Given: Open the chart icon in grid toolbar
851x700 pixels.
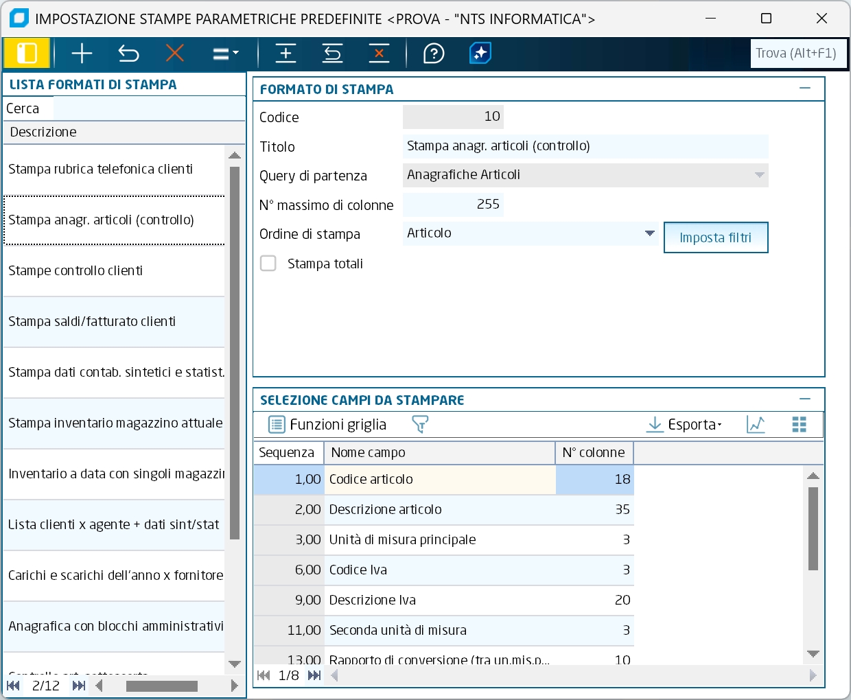Looking at the screenshot, I should pyautogui.click(x=756, y=425).
